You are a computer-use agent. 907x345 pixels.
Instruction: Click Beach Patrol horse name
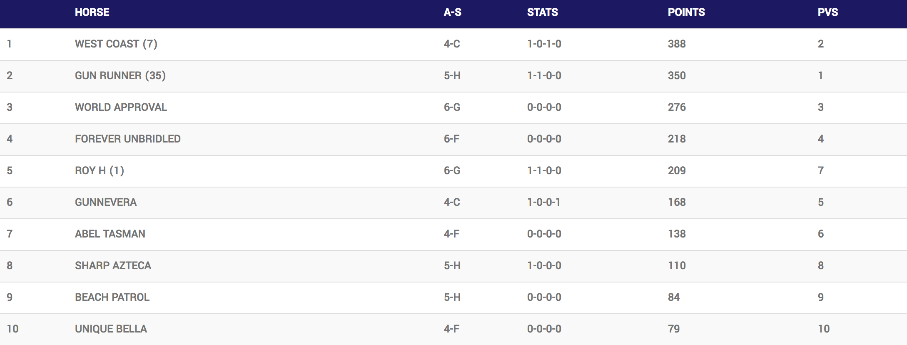point(112,297)
